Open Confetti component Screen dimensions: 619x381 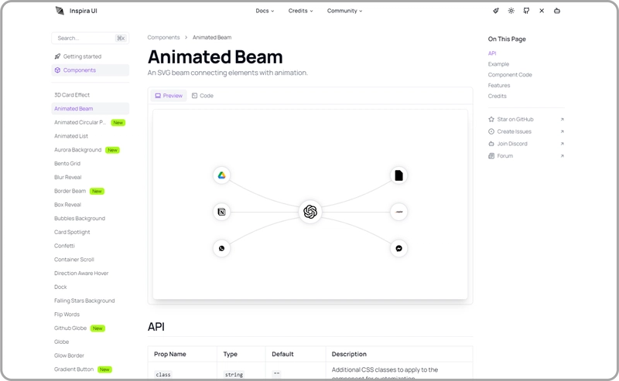pyautogui.click(x=64, y=246)
